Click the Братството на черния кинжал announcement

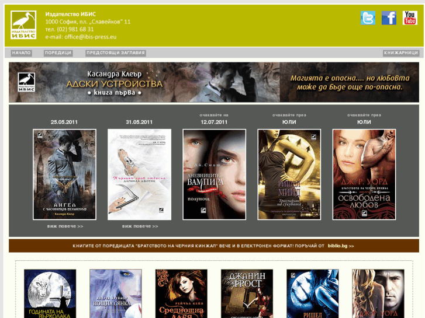point(214,246)
